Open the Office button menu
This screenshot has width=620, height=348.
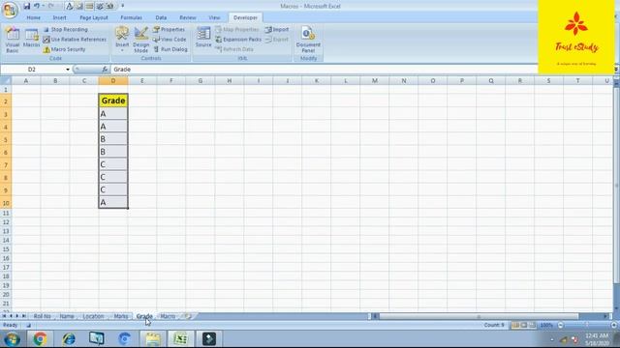pos(10,10)
